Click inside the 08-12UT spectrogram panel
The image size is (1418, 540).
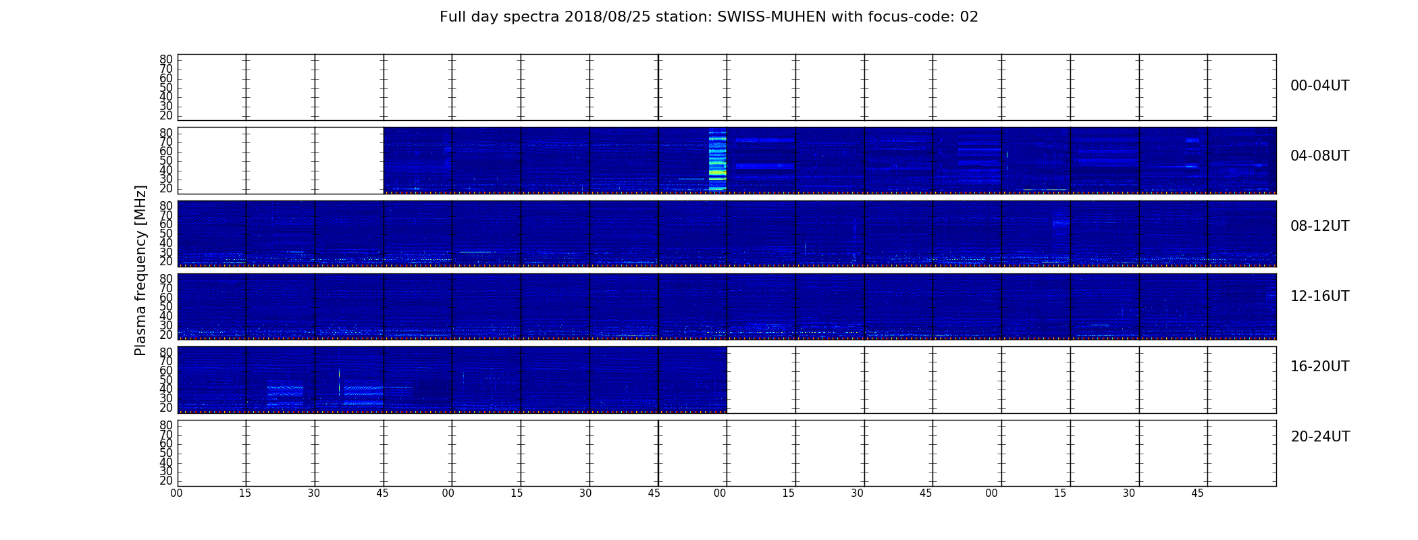click(x=727, y=234)
